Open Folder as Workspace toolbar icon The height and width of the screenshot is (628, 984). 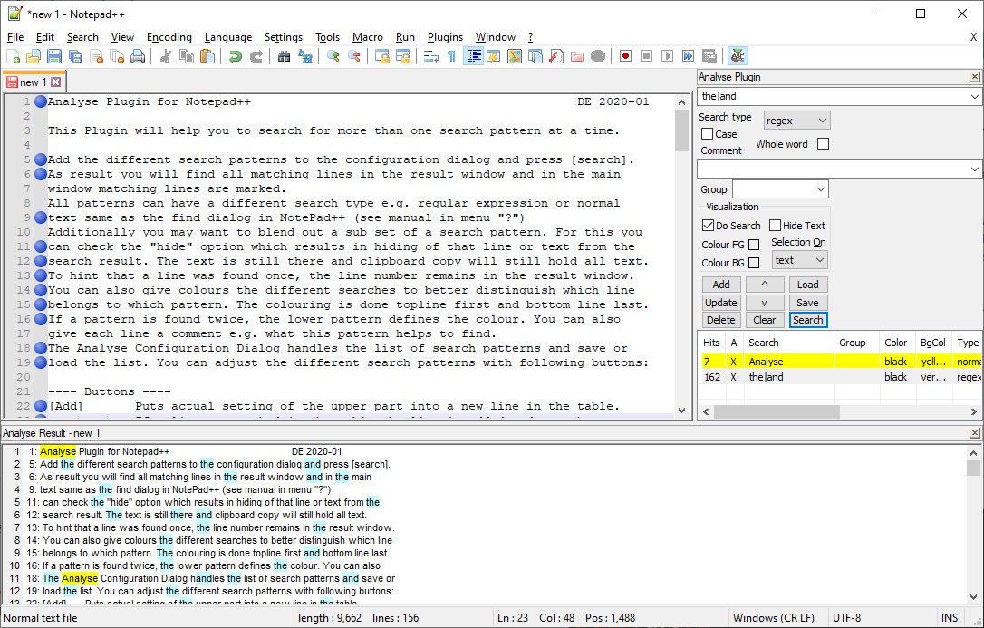[x=577, y=56]
